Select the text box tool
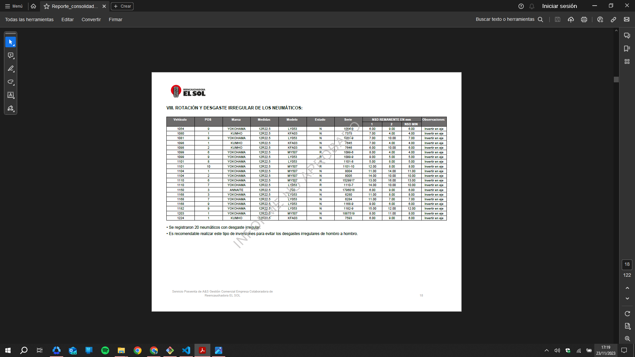 tap(11, 95)
